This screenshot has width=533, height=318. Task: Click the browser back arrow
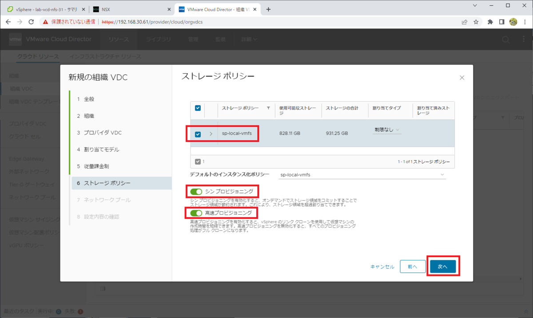click(8, 21)
